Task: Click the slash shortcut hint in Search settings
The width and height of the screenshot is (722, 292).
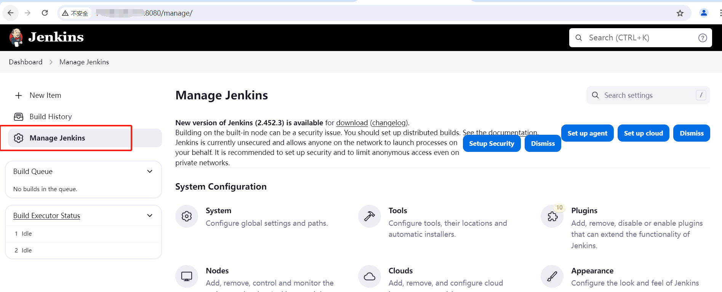Action: click(x=701, y=95)
